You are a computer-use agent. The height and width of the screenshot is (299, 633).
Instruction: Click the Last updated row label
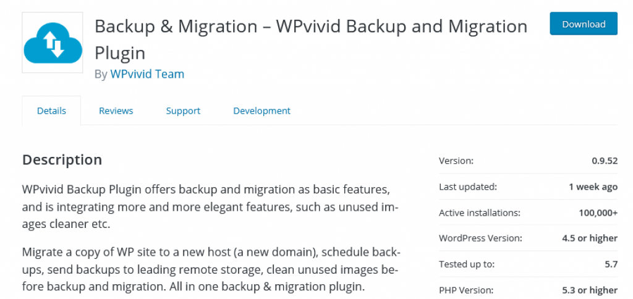coord(468,187)
